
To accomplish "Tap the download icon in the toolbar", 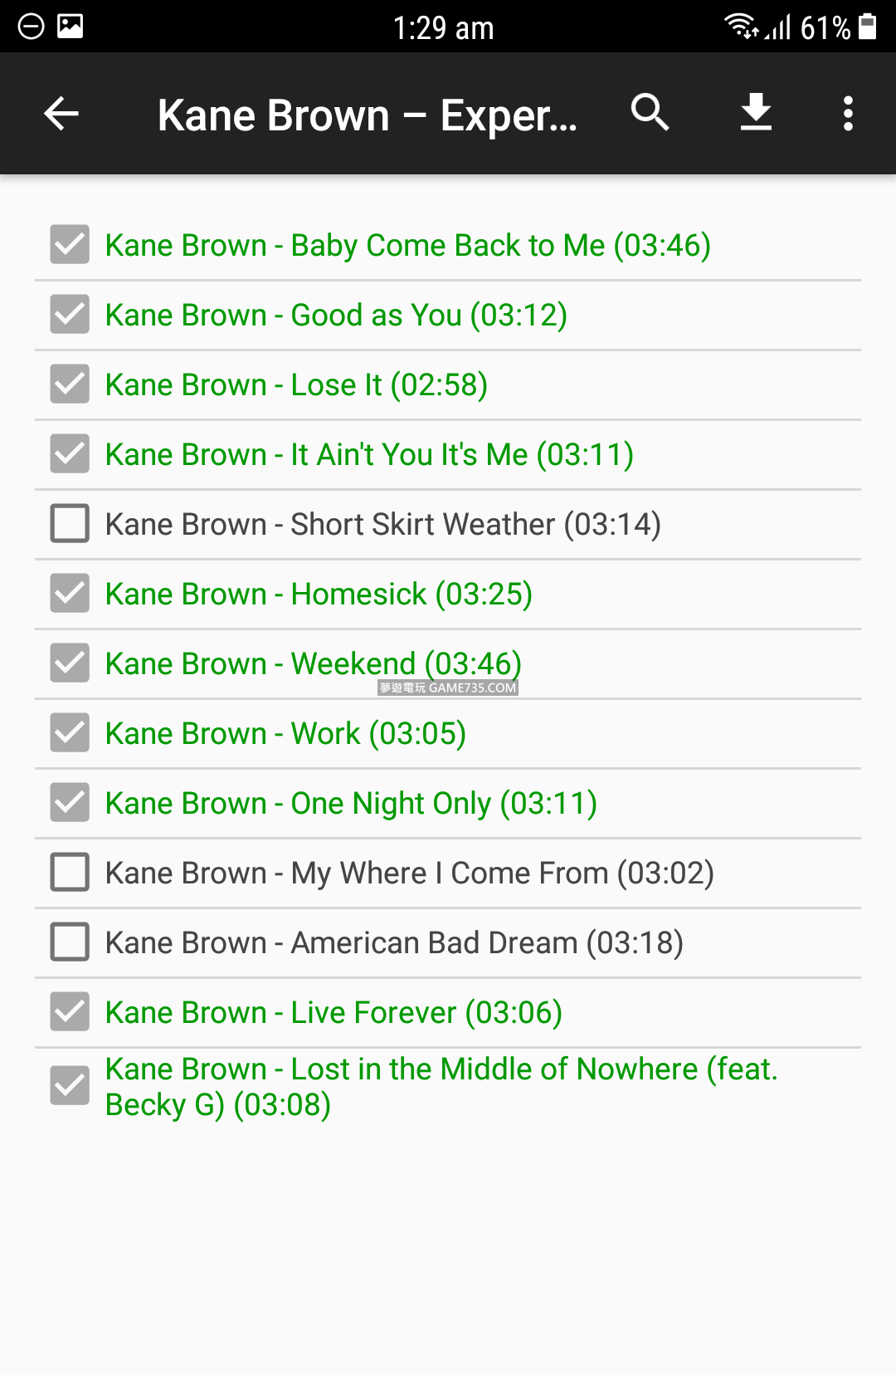I will tap(756, 112).
